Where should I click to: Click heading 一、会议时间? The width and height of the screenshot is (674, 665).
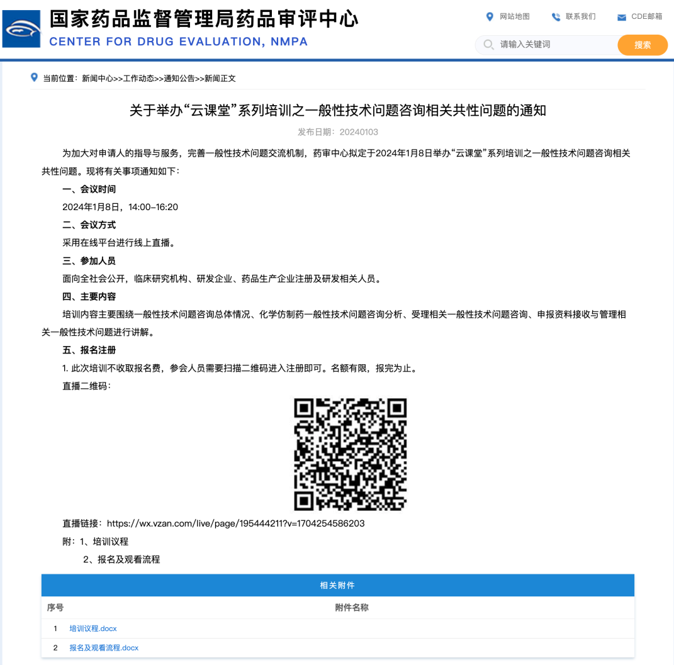click(x=89, y=189)
